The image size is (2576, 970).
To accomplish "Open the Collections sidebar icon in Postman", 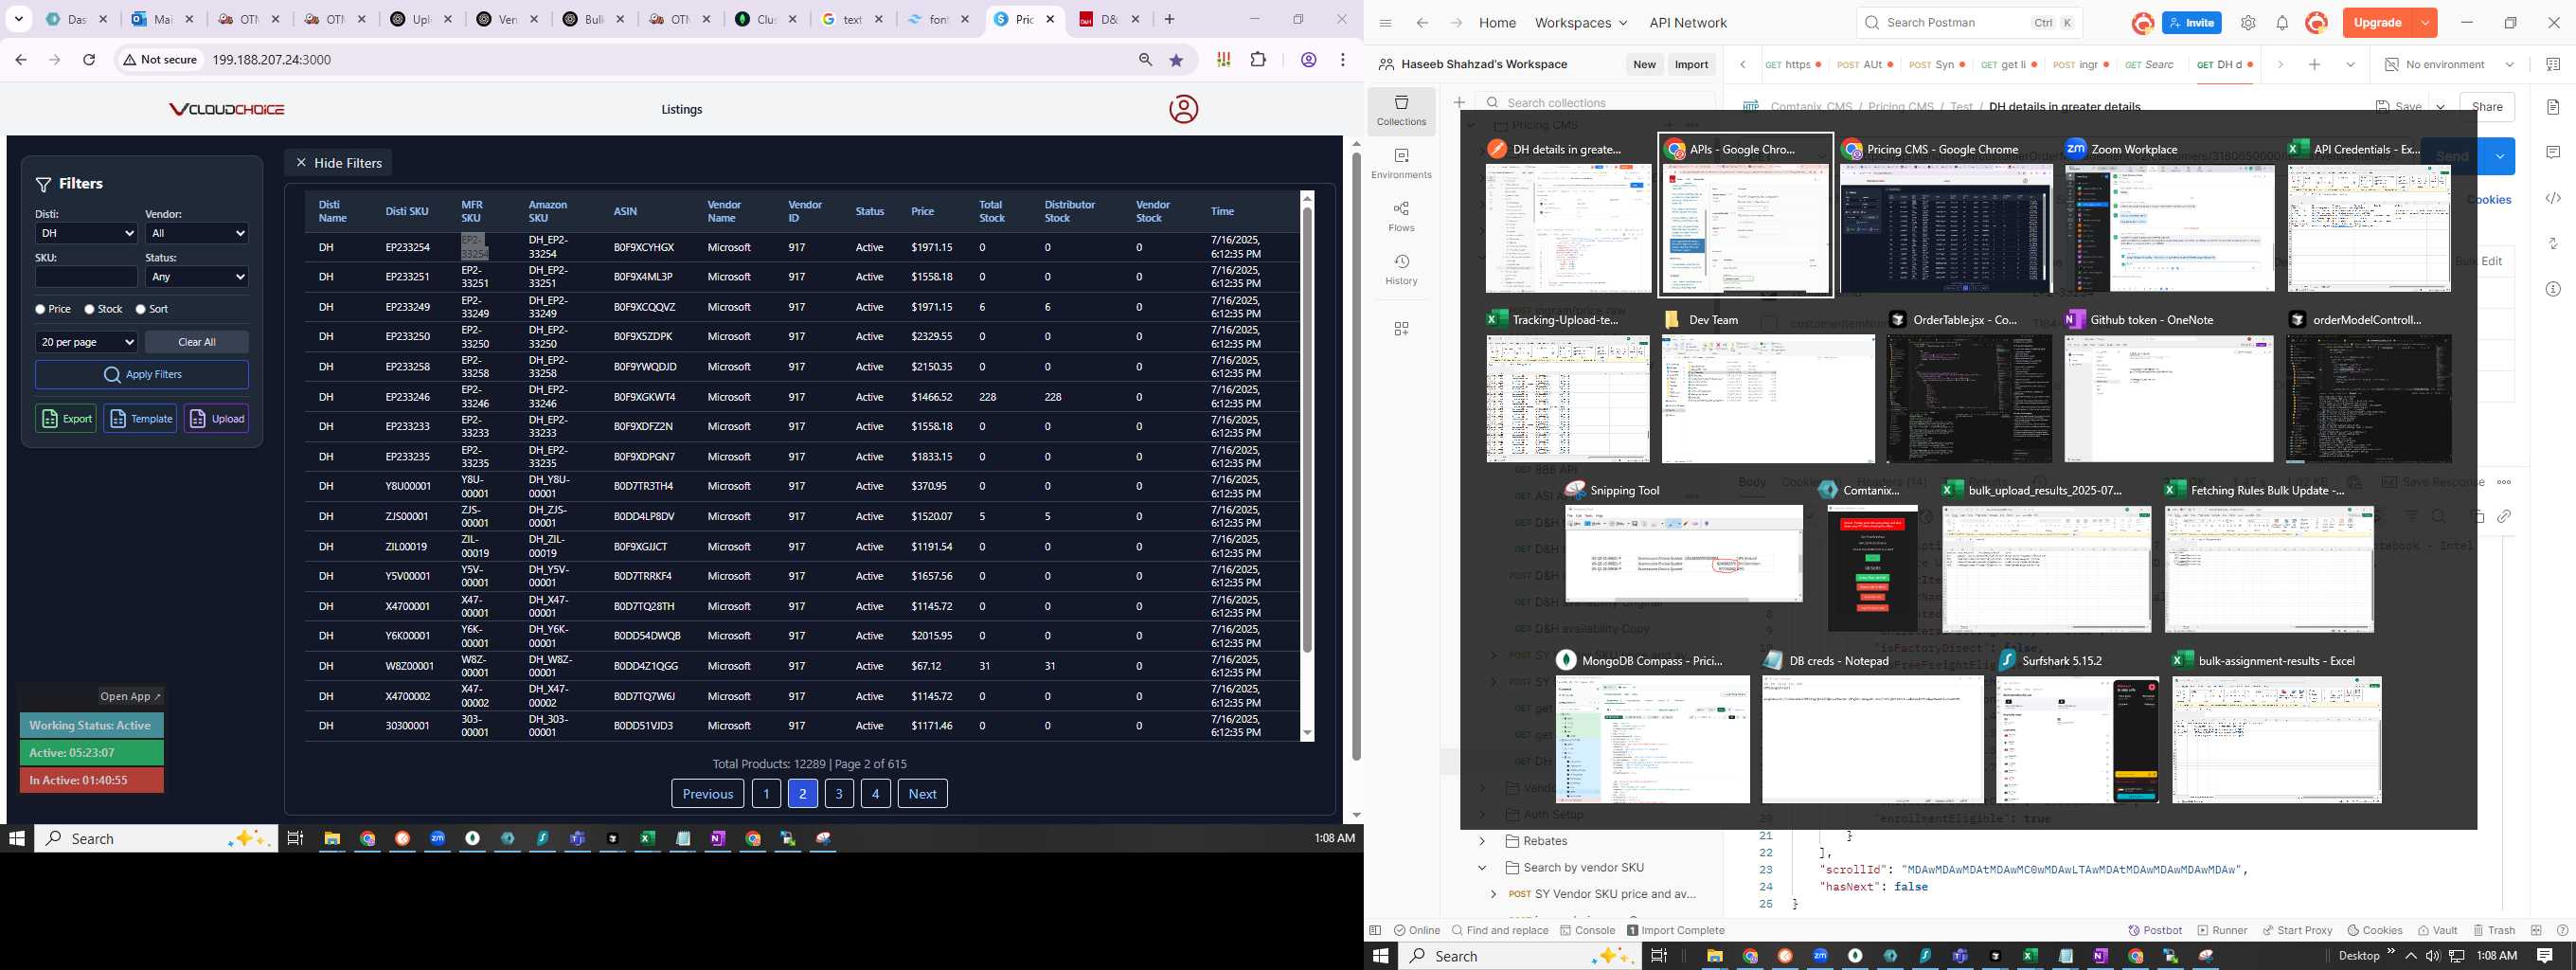I will [x=1401, y=111].
